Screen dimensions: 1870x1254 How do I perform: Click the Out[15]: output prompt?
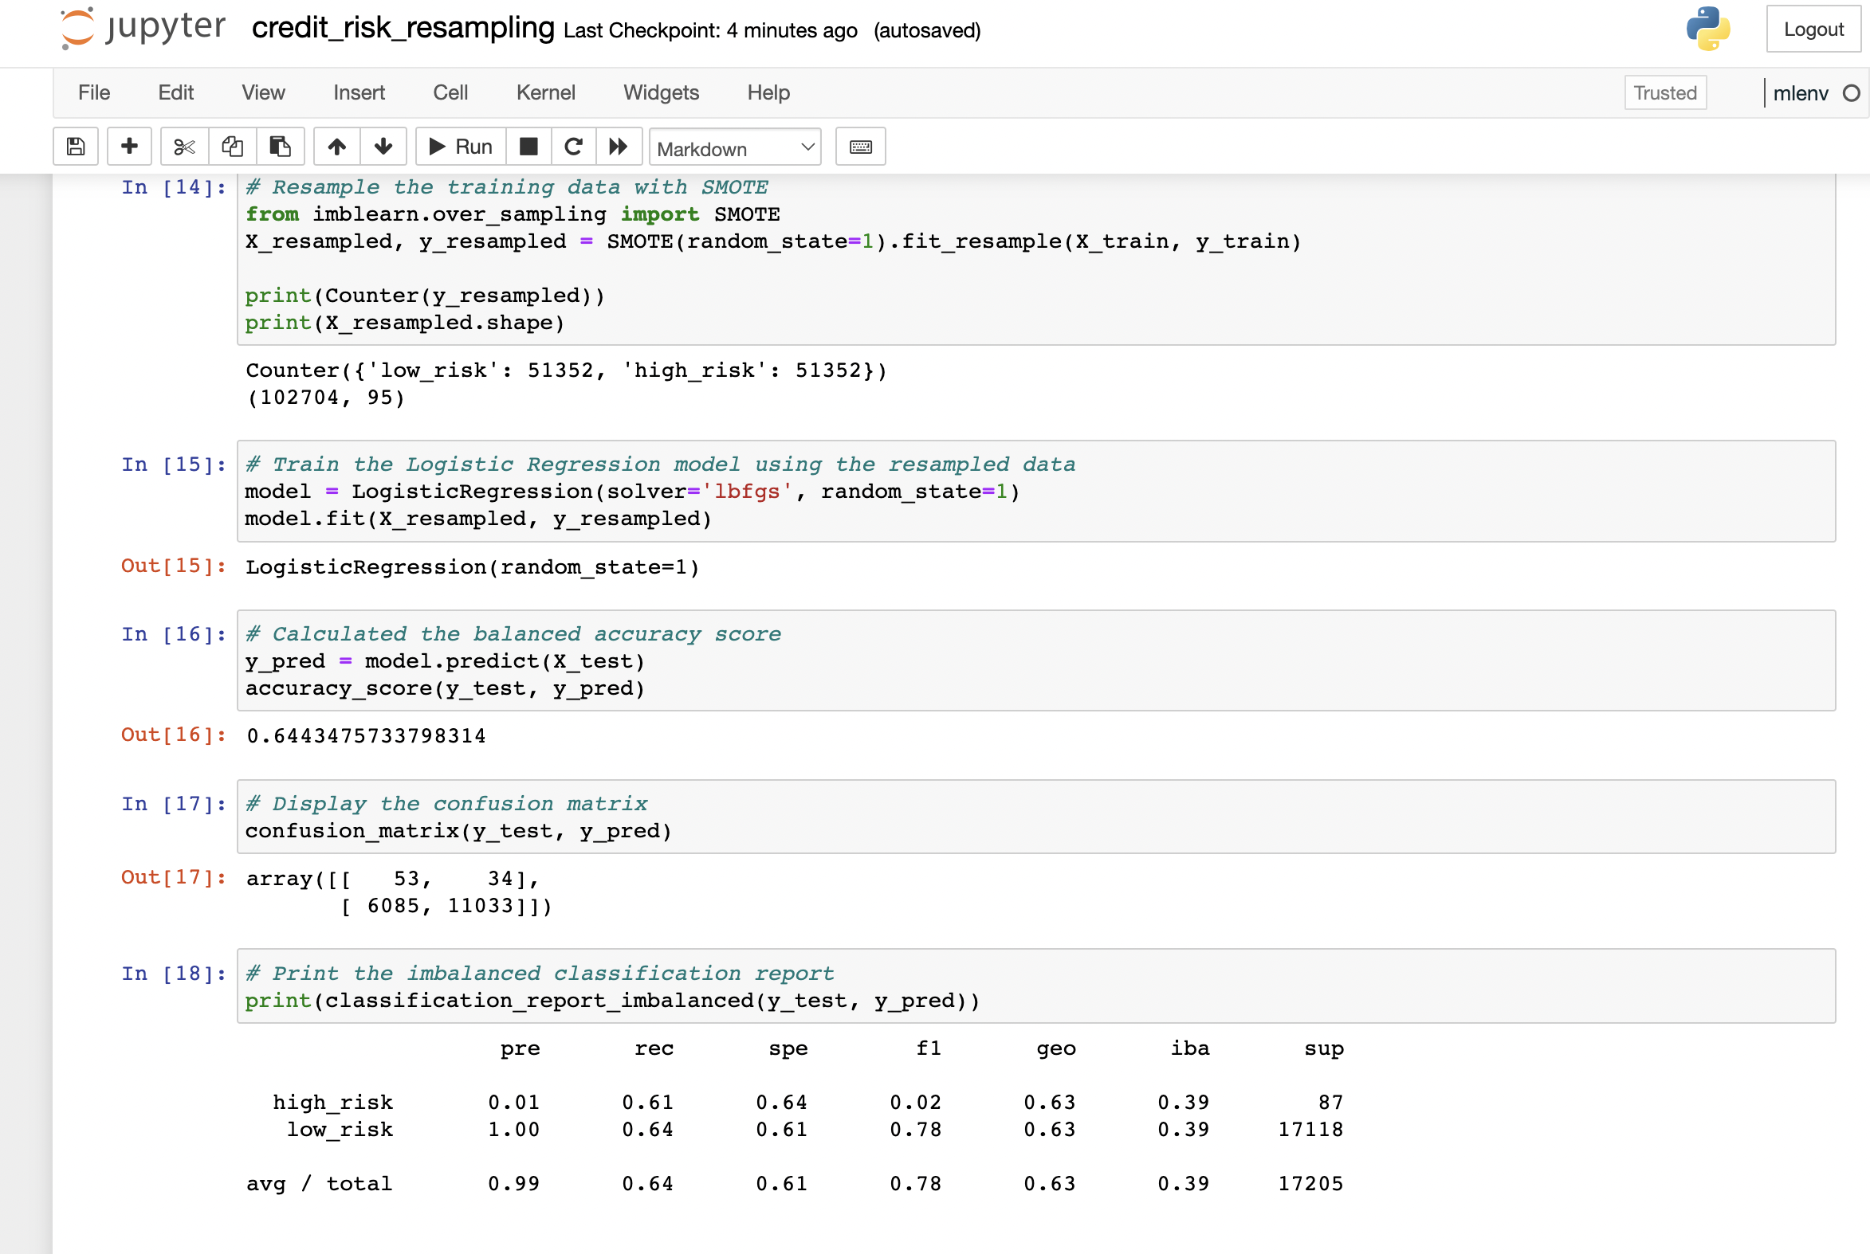click(x=174, y=566)
